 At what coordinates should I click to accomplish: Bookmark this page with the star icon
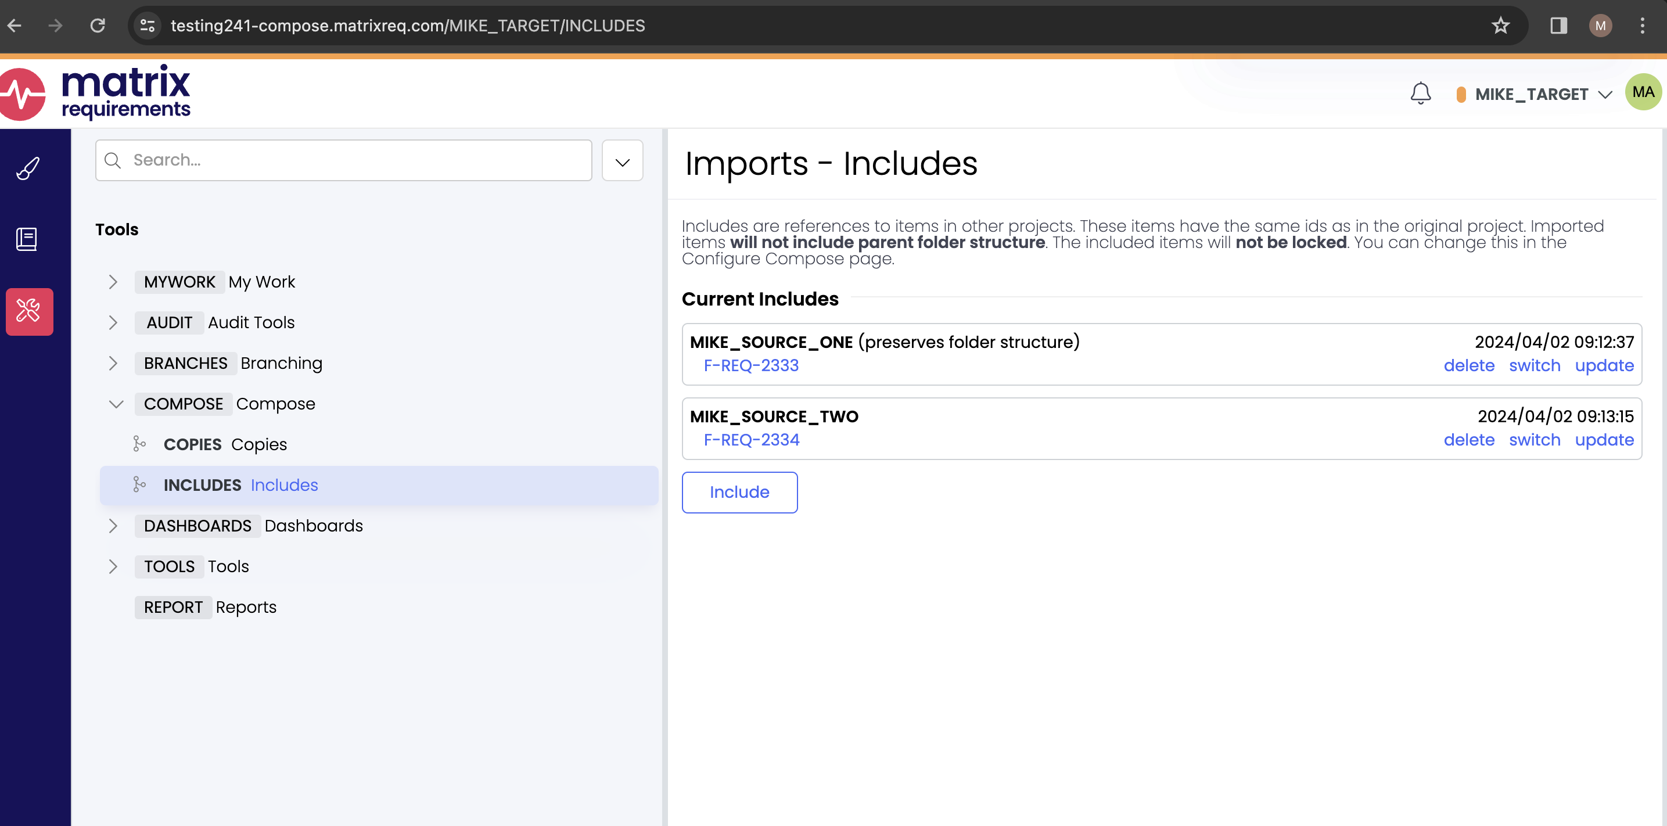1500,25
